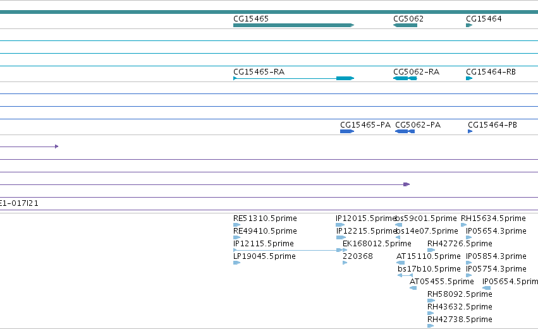Select CG5062-PA protein label
This screenshot has height=329, width=538.
pyautogui.click(x=418, y=125)
